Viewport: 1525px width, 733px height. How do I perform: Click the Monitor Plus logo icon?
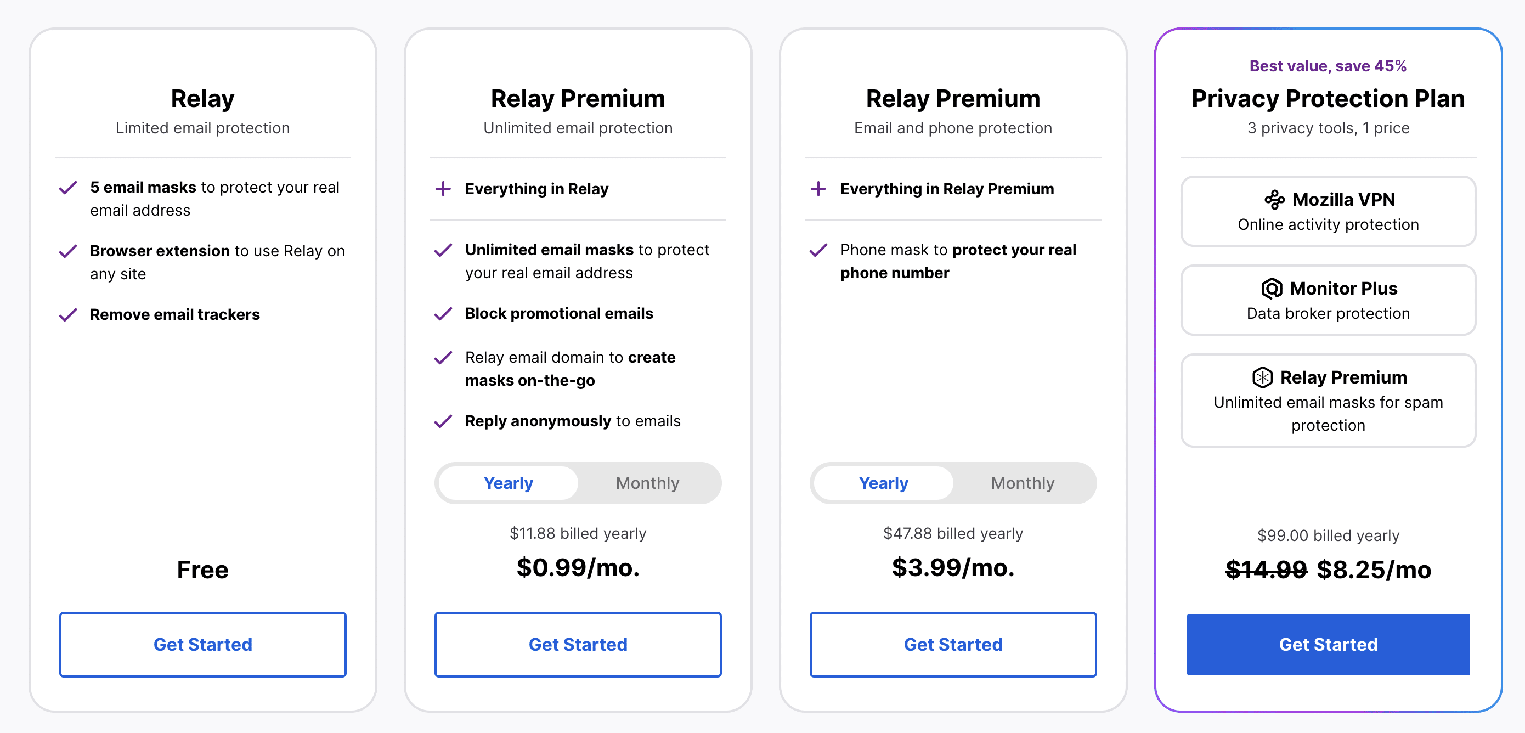[1272, 289]
